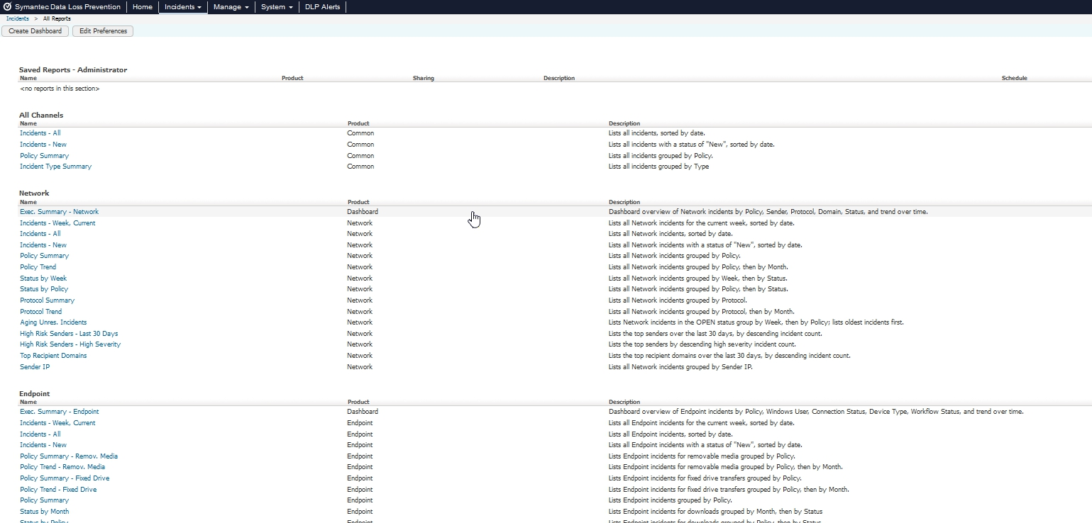Click description 'Lists all Network incidents grouped by Protocol.'
Screen dimensions: 1092x523
pos(678,300)
